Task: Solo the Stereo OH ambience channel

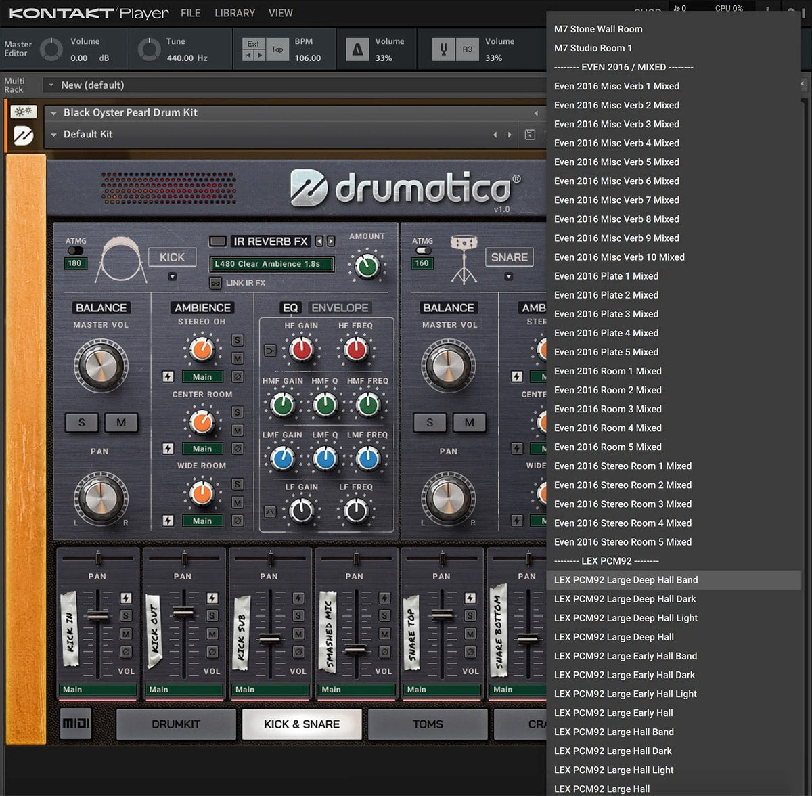Action: (238, 340)
